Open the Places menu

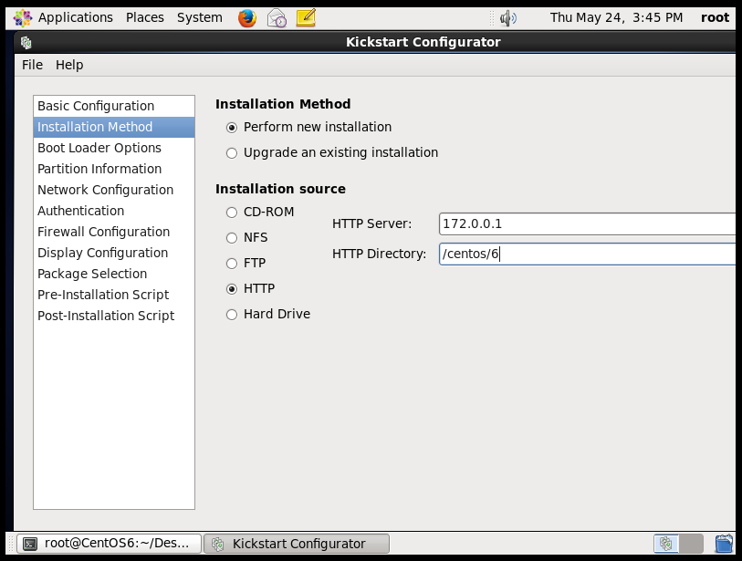145,17
